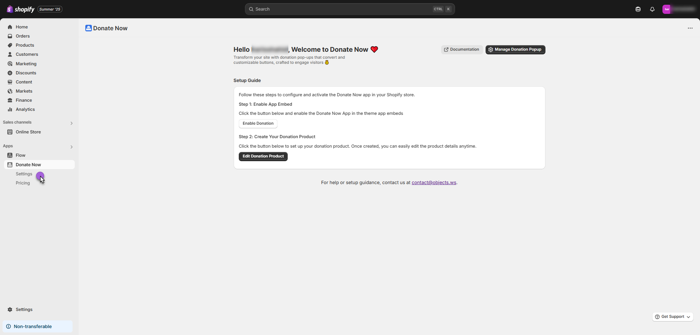Click the search magnifier icon

251,9
